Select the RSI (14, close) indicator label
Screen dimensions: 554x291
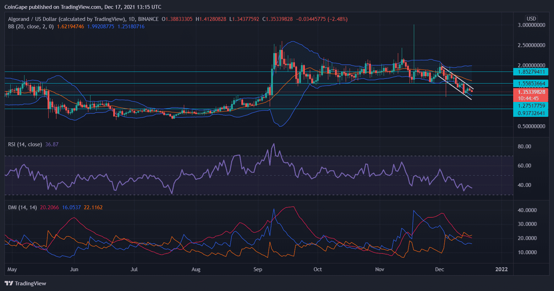pyautogui.click(x=25, y=144)
